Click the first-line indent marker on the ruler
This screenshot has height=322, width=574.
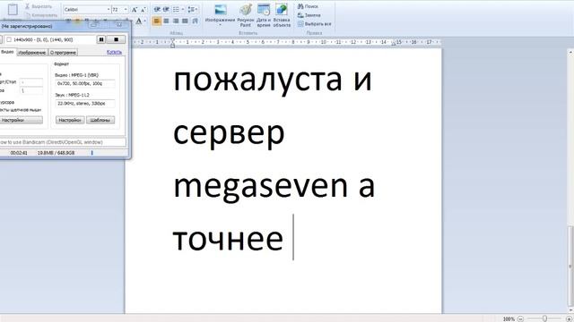(172, 40)
